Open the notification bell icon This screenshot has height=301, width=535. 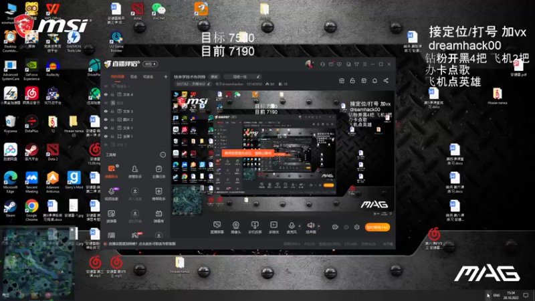pos(374,80)
